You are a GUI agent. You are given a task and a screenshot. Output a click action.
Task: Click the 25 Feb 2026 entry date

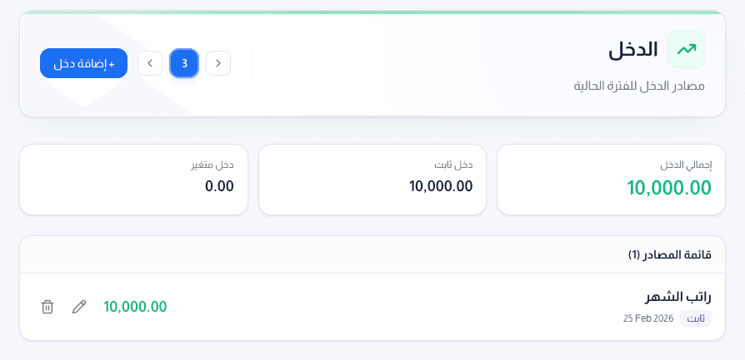coord(647,318)
